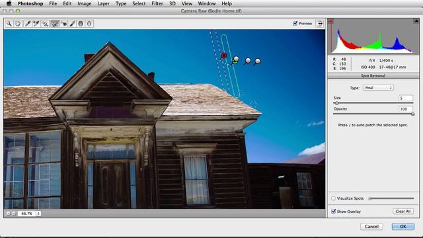Click the Size value field
The image size is (423, 238).
click(406, 99)
